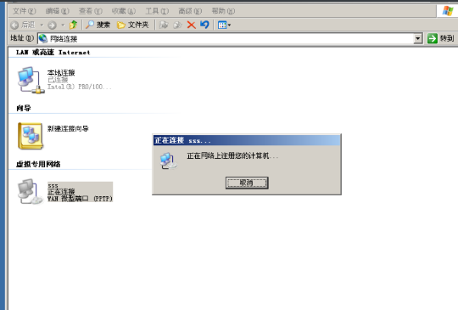The width and height of the screenshot is (458, 310).
Task: Click the 本地连接 label text
Action: coord(61,72)
